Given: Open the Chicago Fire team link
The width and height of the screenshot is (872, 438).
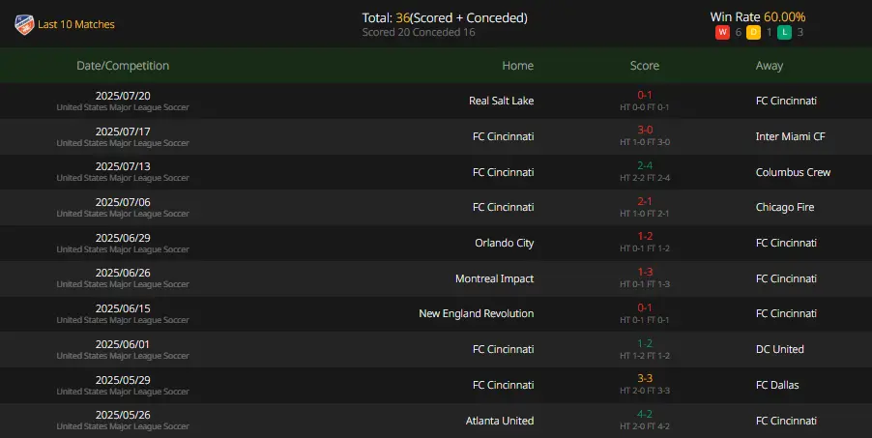Looking at the screenshot, I should pos(785,207).
